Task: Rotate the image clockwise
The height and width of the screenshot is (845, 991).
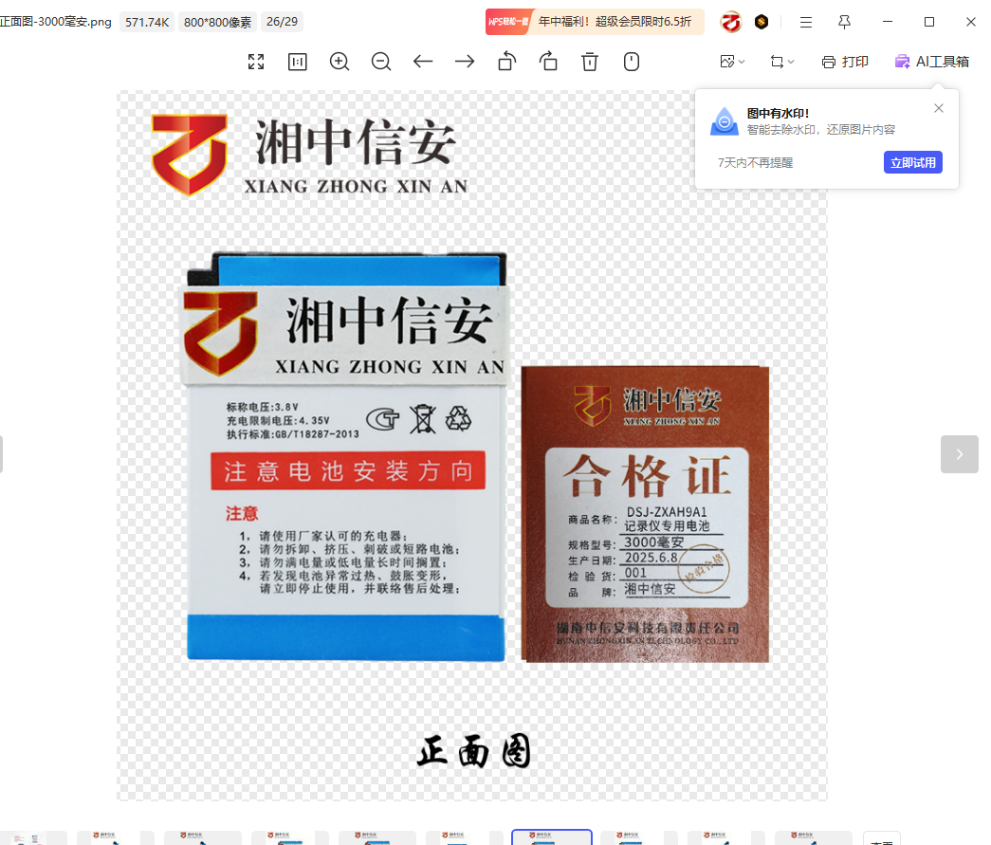Action: 548,62
